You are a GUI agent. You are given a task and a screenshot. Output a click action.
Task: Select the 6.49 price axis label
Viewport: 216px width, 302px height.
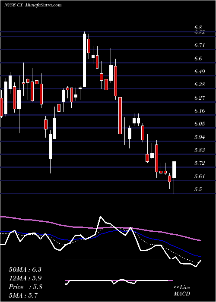click(x=199, y=72)
